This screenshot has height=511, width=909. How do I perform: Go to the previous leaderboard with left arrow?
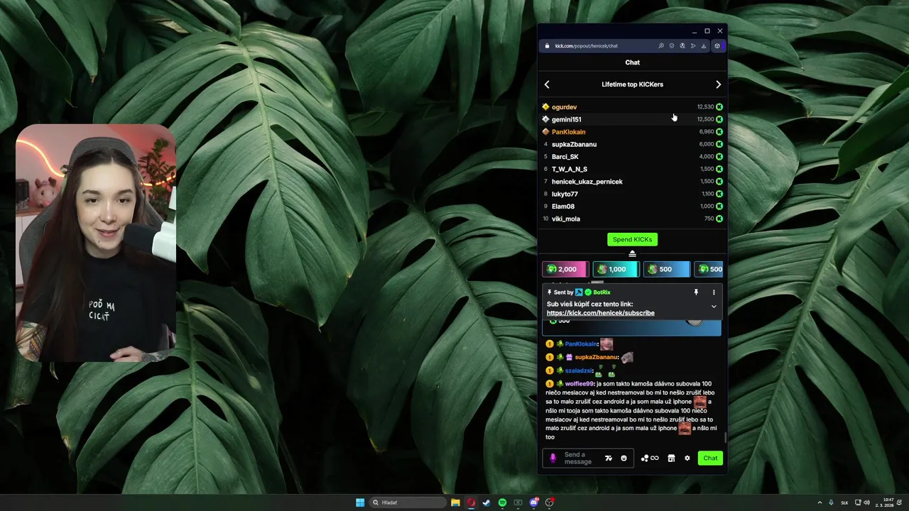pyautogui.click(x=547, y=84)
